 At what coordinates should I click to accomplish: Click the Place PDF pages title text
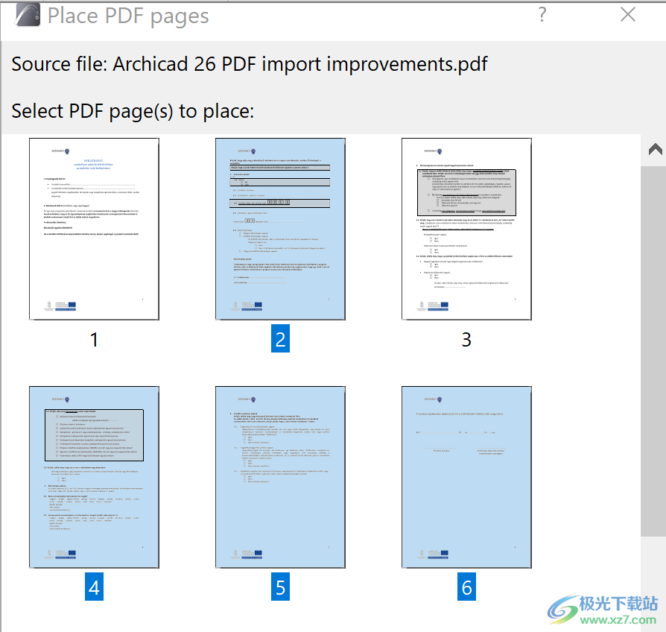127,15
